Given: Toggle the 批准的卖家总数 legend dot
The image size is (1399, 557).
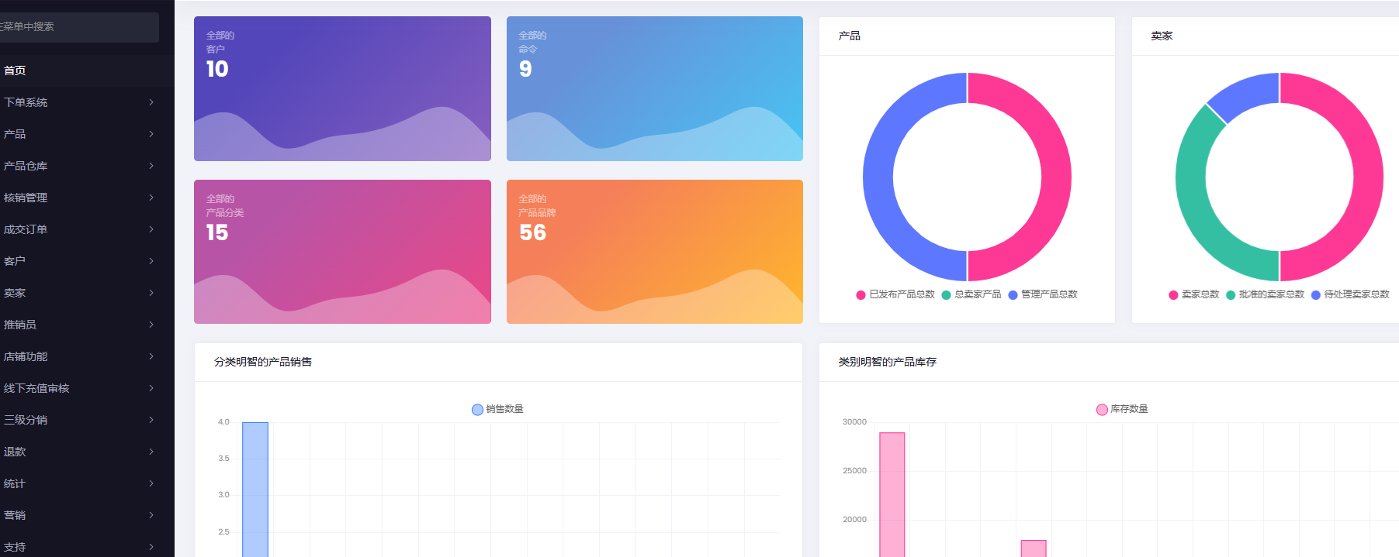Looking at the screenshot, I should 1231,295.
